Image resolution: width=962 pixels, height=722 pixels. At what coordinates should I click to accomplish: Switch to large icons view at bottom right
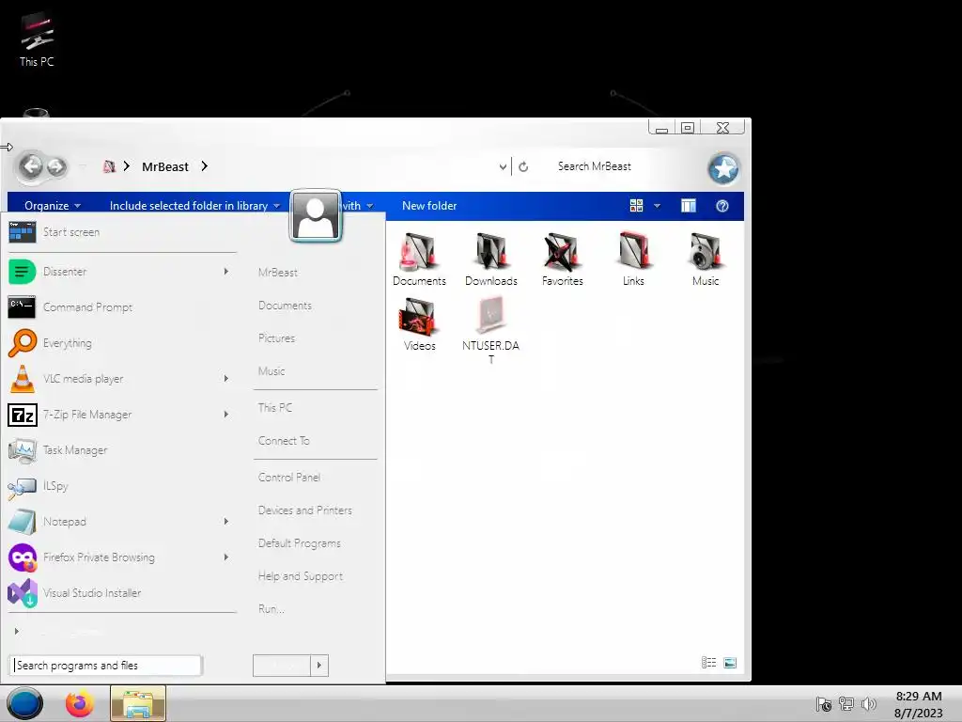click(x=729, y=663)
